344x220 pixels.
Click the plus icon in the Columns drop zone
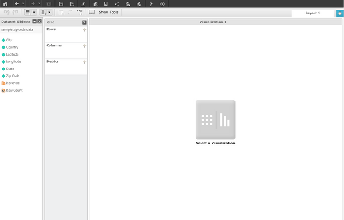tap(84, 46)
